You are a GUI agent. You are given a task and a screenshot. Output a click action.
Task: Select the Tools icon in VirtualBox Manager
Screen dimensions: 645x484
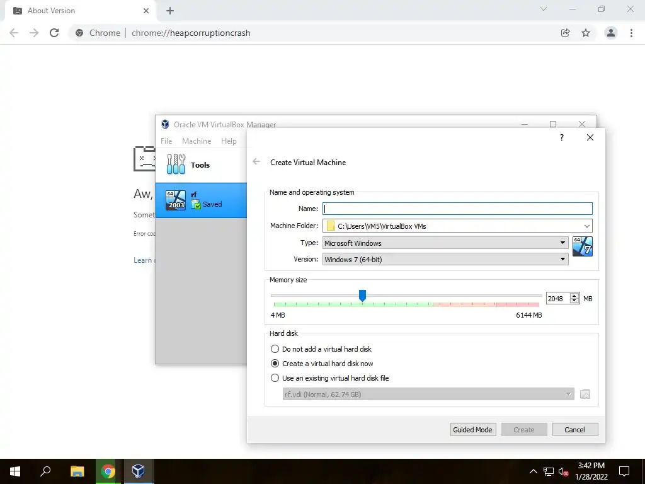tap(176, 164)
